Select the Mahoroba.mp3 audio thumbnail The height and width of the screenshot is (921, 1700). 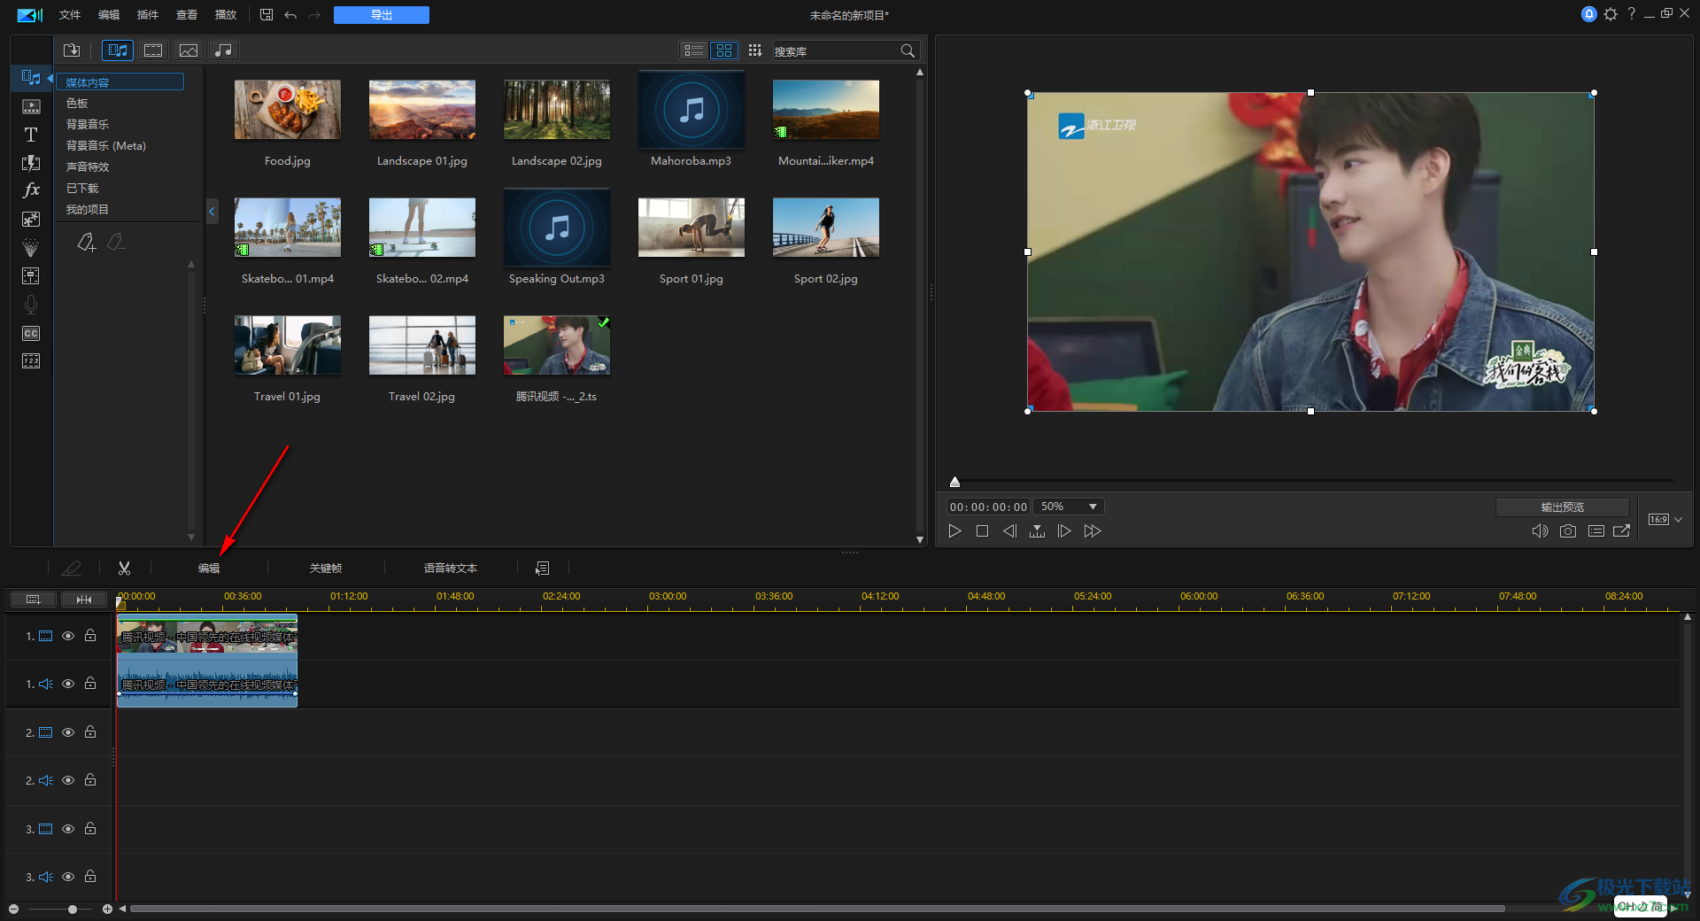click(x=692, y=110)
